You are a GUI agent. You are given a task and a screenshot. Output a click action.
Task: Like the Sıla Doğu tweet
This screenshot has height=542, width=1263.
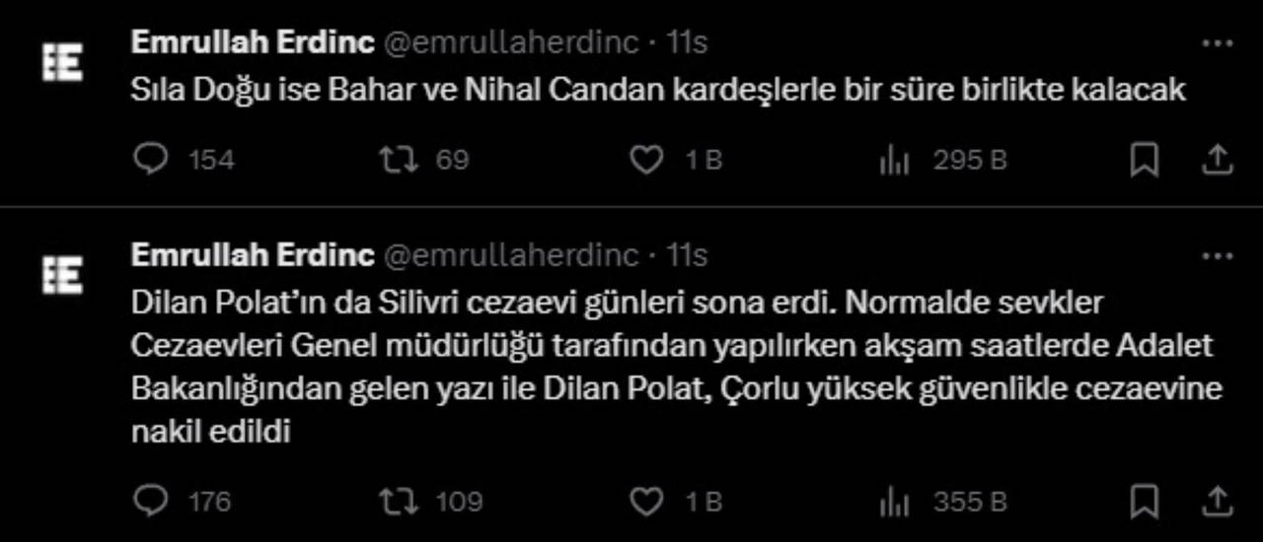646,160
